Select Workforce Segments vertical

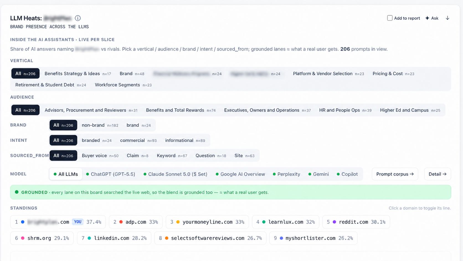point(123,85)
